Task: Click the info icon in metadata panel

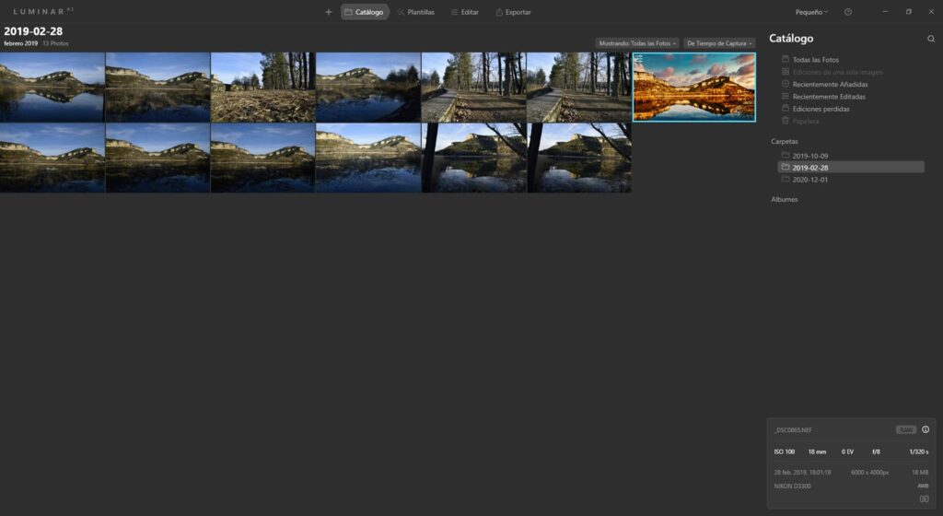Action: pyautogui.click(x=926, y=429)
